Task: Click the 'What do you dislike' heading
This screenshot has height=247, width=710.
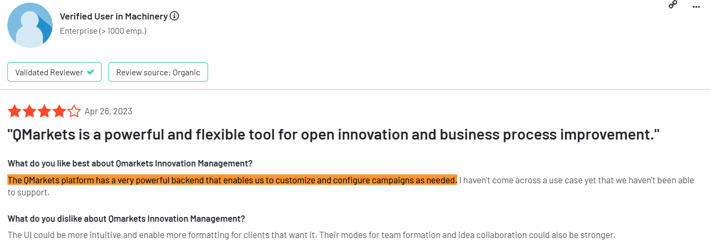Action: [x=126, y=218]
